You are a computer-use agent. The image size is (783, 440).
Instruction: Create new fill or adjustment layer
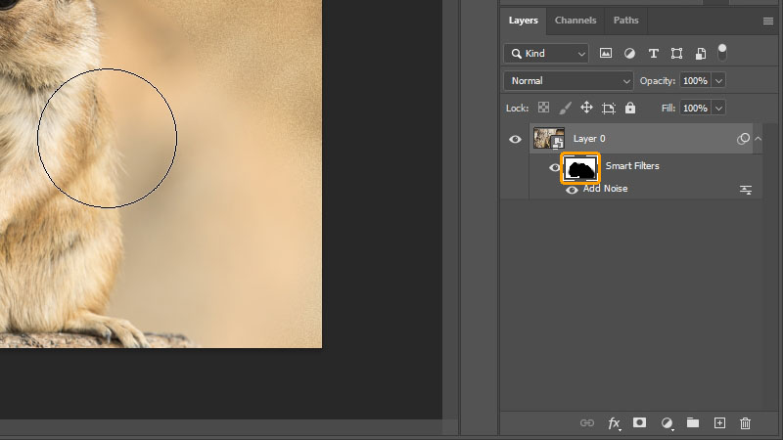point(667,423)
